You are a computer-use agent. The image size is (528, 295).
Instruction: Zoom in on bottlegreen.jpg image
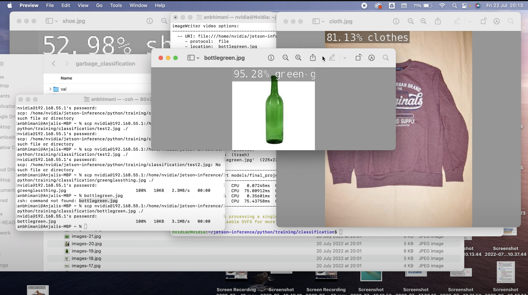click(x=298, y=58)
